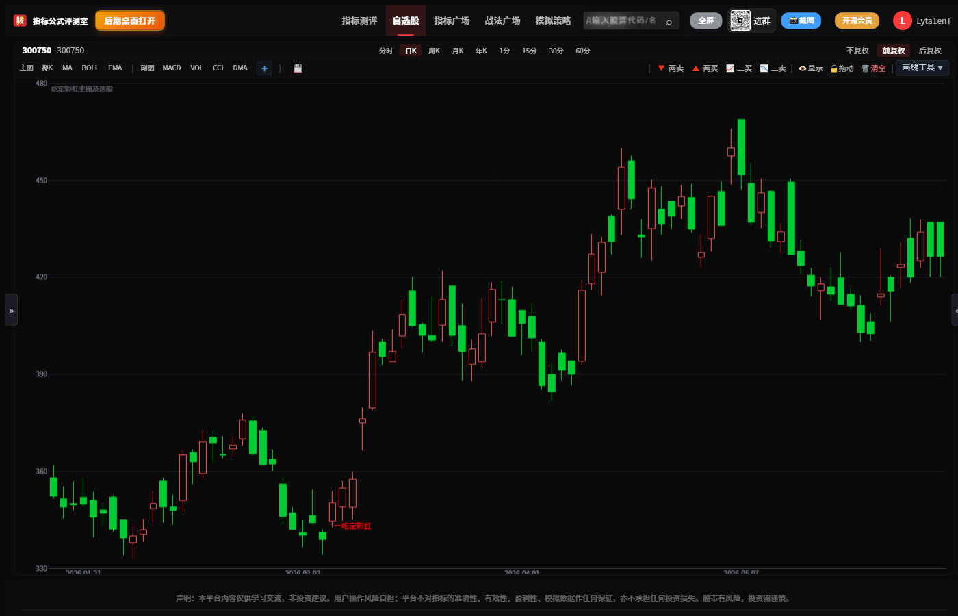Click the 300750 stock code title
The height and width of the screenshot is (616, 958).
37,51
